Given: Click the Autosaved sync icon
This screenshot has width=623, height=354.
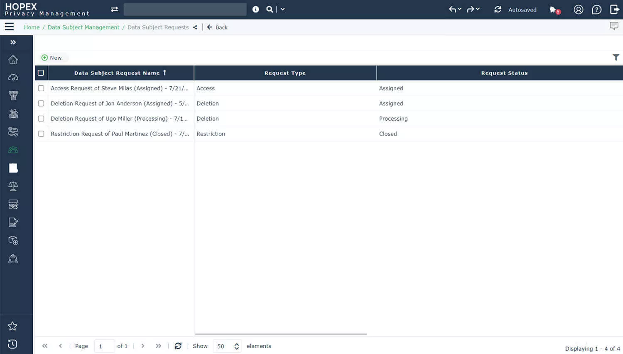Looking at the screenshot, I should 498,9.
